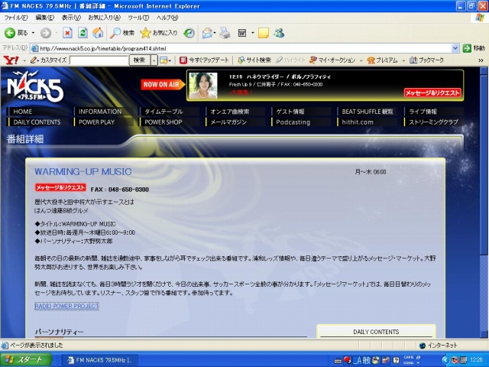489x367 pixels.
Task: Click the Windows flag logo throbber
Action: 480,18
